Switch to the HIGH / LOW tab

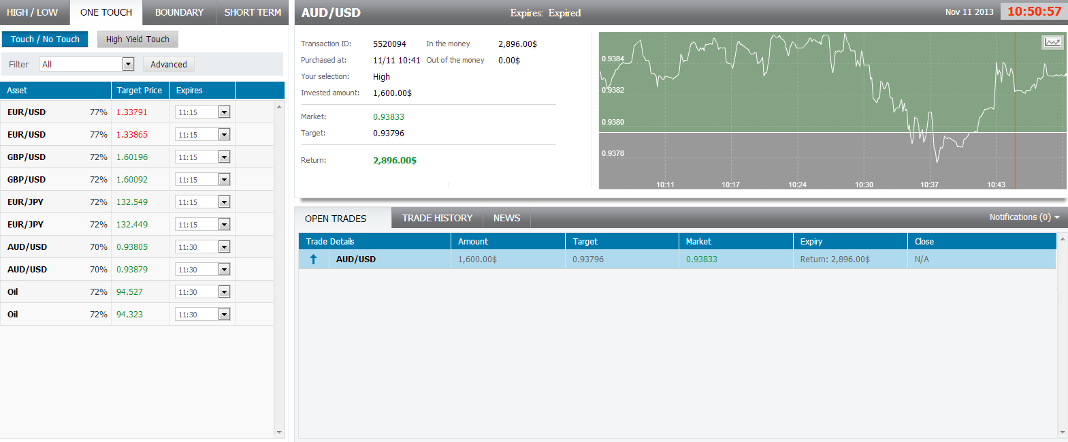pos(33,12)
